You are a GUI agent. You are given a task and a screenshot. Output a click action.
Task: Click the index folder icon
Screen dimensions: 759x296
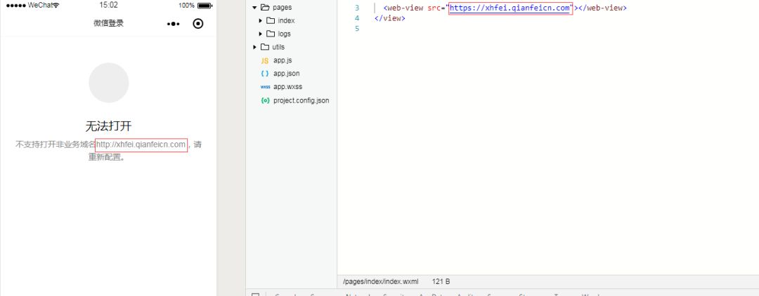point(271,20)
